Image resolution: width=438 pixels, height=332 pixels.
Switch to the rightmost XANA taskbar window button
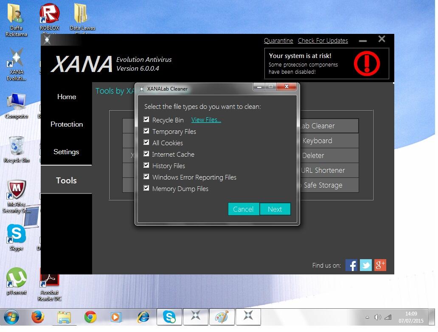coord(248,317)
